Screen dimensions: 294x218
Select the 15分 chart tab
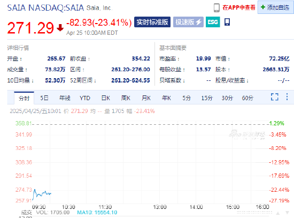(207, 98)
